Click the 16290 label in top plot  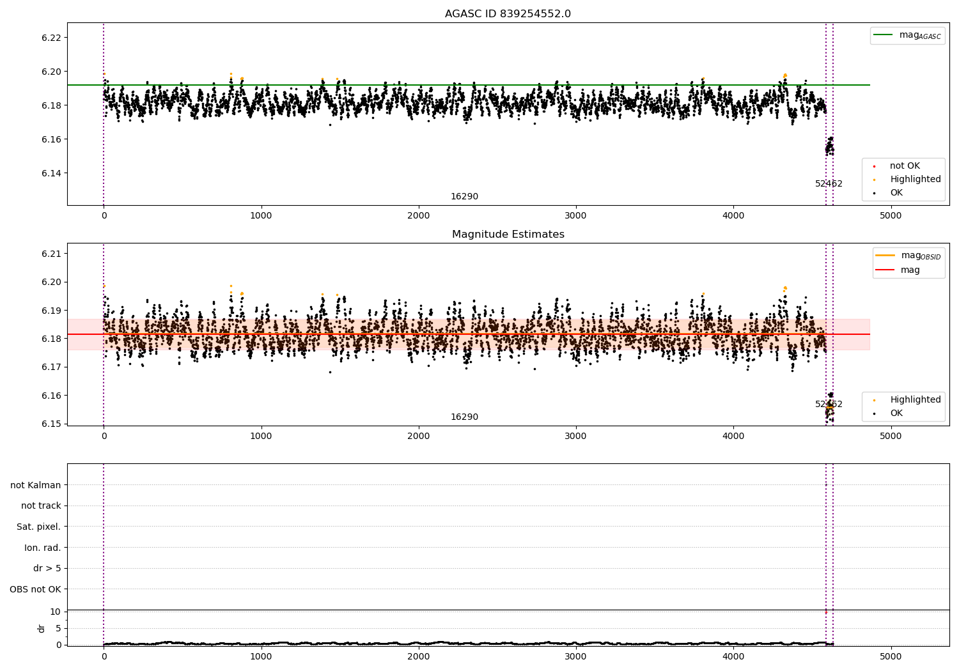pyautogui.click(x=464, y=197)
